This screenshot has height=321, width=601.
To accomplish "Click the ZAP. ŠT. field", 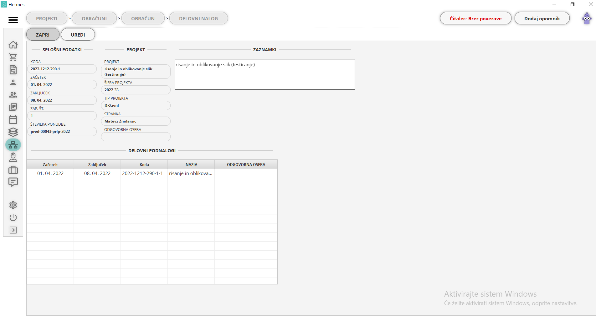I will coord(62,116).
